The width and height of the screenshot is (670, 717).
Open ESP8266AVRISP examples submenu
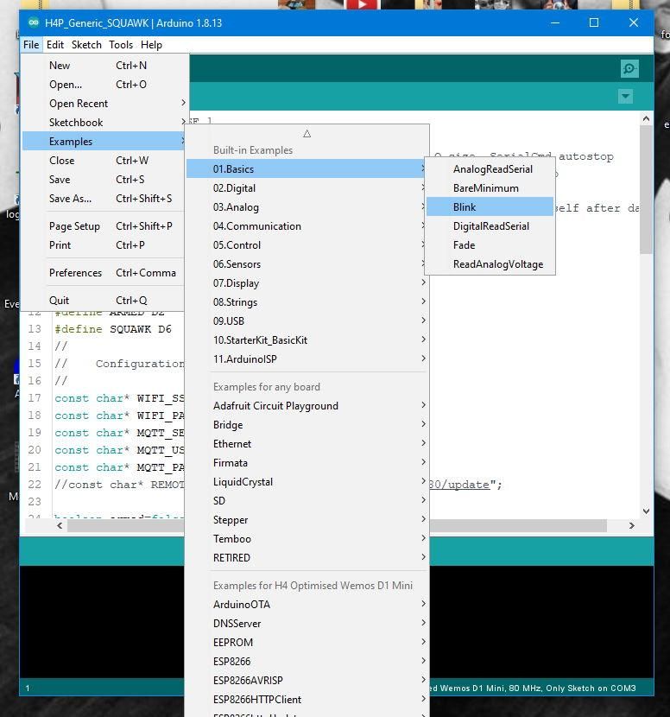(x=307, y=681)
